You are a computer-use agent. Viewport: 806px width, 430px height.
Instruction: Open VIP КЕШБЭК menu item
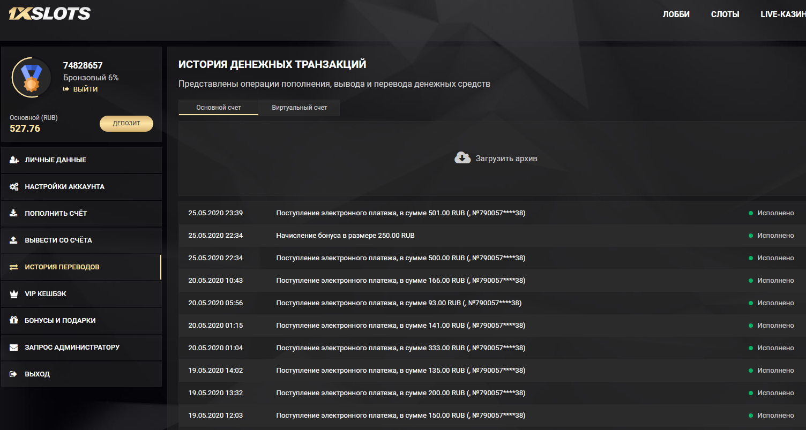point(81,294)
